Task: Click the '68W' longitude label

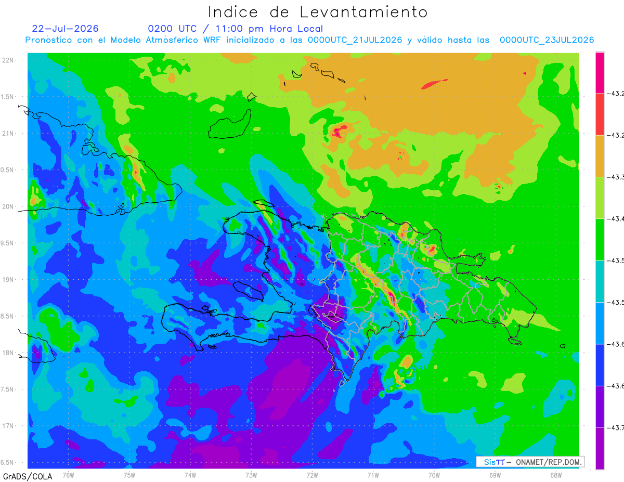Action: pyautogui.click(x=556, y=475)
